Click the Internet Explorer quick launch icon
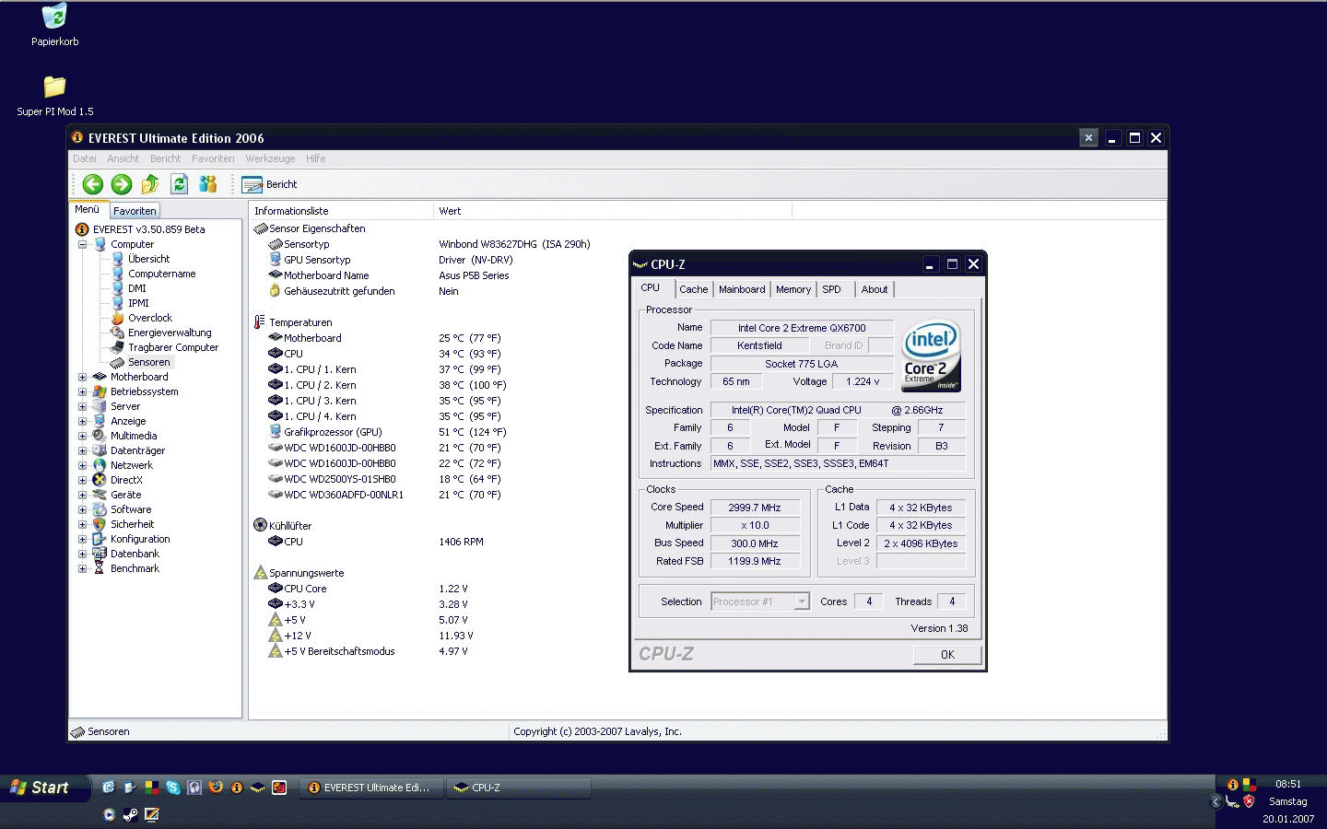The width and height of the screenshot is (1327, 829). [108, 788]
